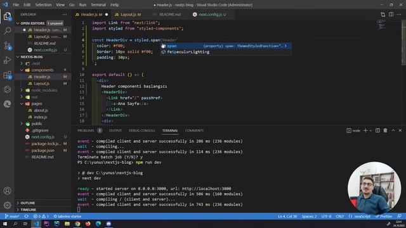Open the Manage gear icon

pyautogui.click(x=7, y=205)
